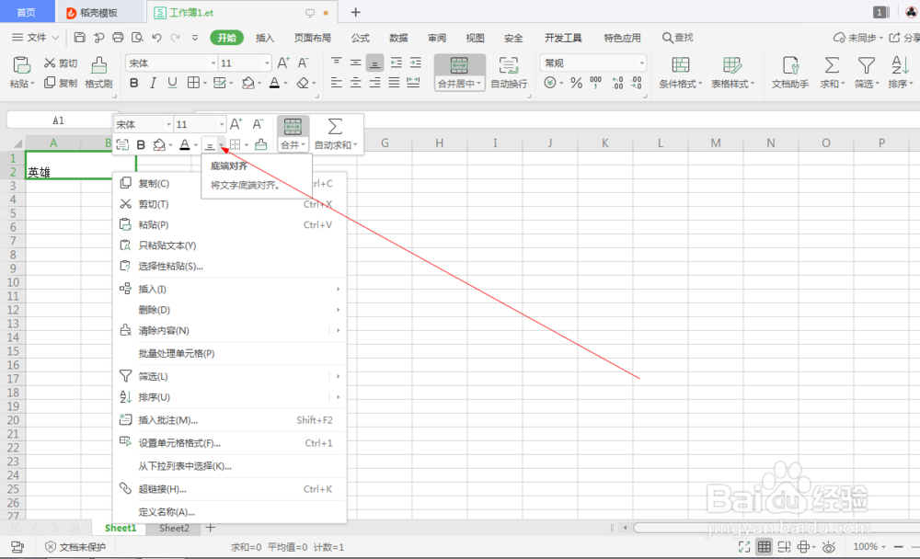Click the Print icon in quick access bar

[118, 38]
